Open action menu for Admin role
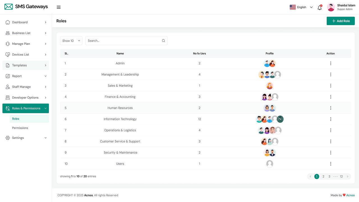This screenshot has height=202, width=359. pyautogui.click(x=331, y=63)
